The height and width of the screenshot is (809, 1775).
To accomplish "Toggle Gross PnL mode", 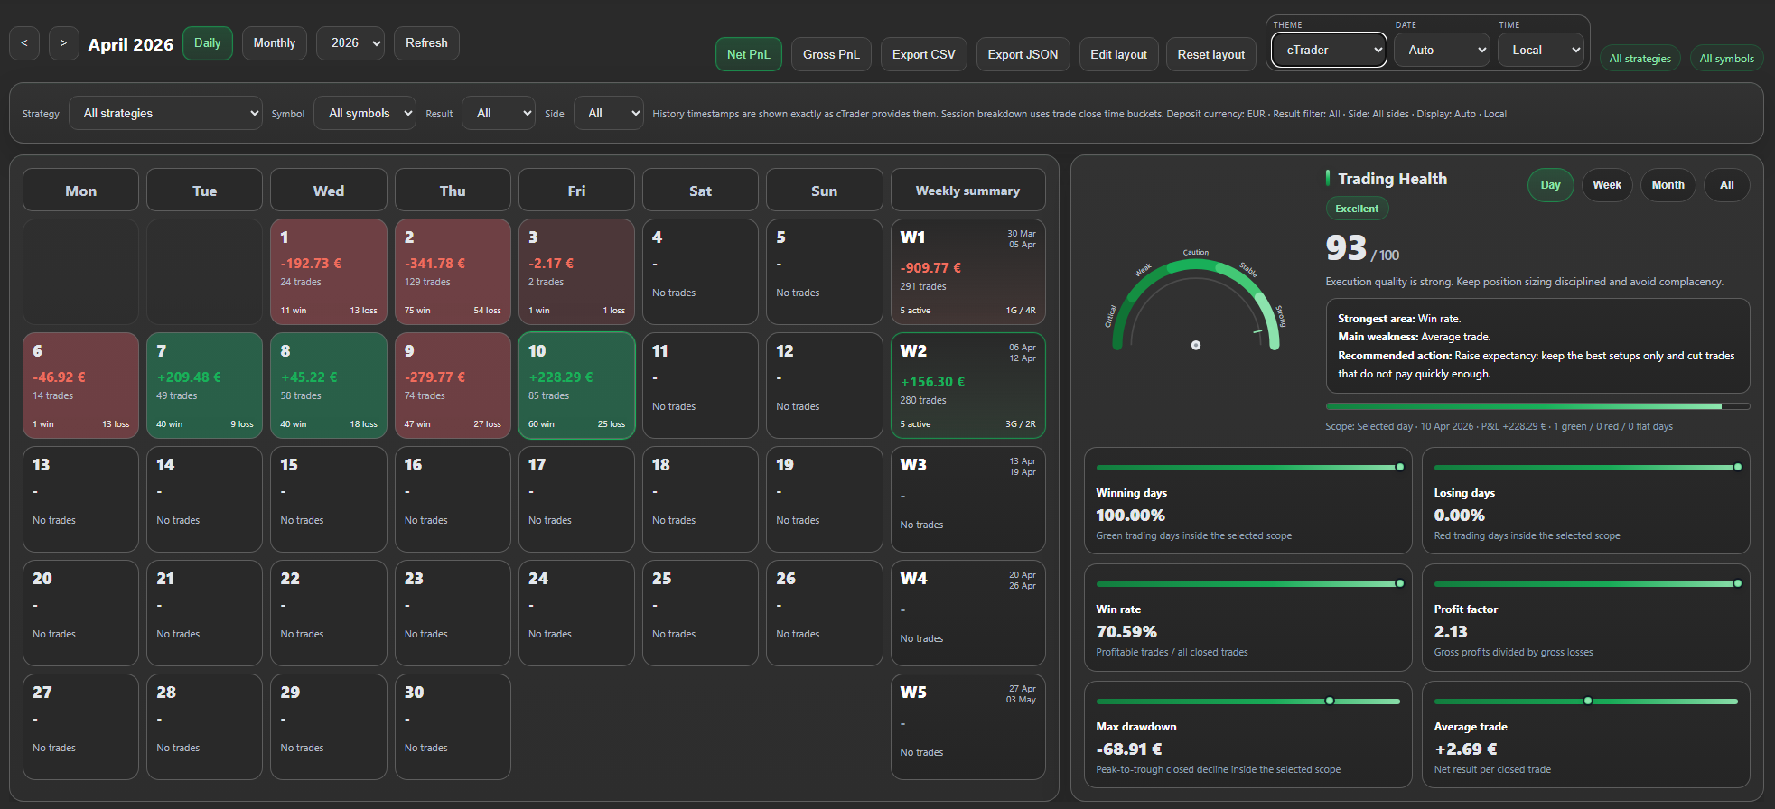I will 831,54.
